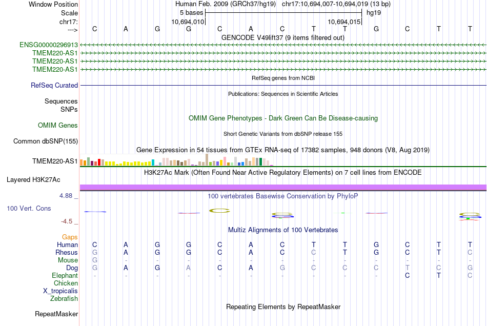Select the Scale track label

click(x=69, y=13)
